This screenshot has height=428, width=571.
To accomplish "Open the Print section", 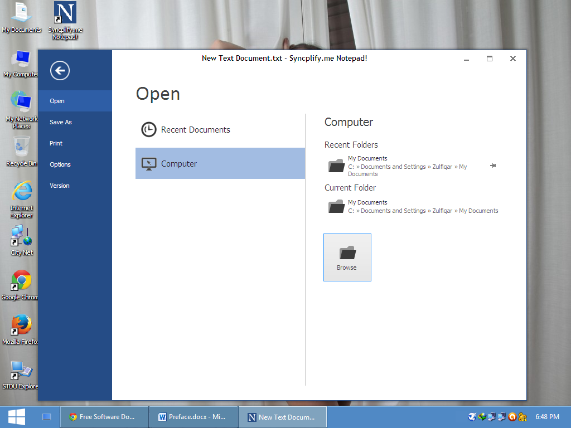I will click(75, 143).
